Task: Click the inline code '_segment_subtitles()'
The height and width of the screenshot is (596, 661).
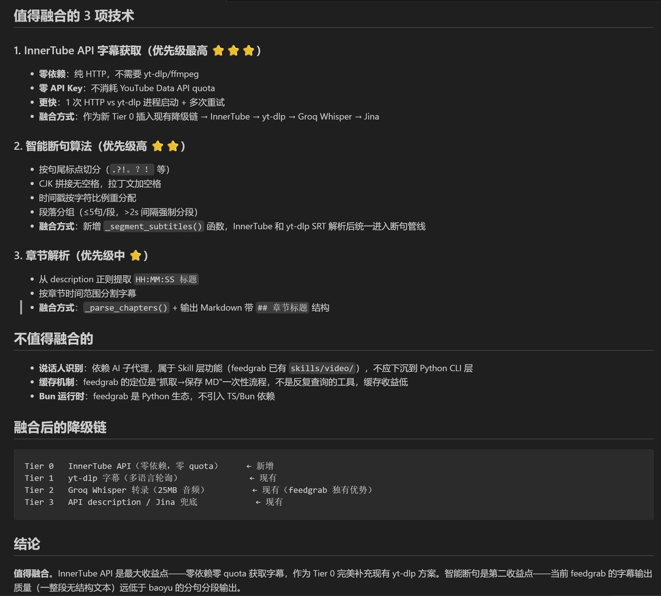Action: click(x=154, y=226)
